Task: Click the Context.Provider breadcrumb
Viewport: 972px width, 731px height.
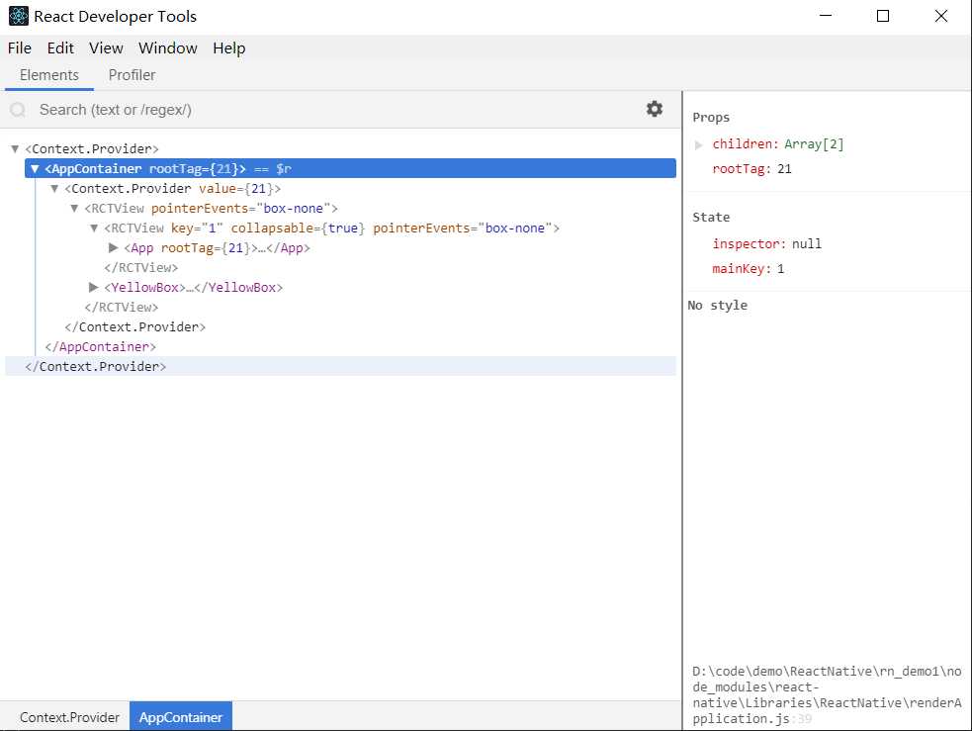Action: [x=69, y=717]
